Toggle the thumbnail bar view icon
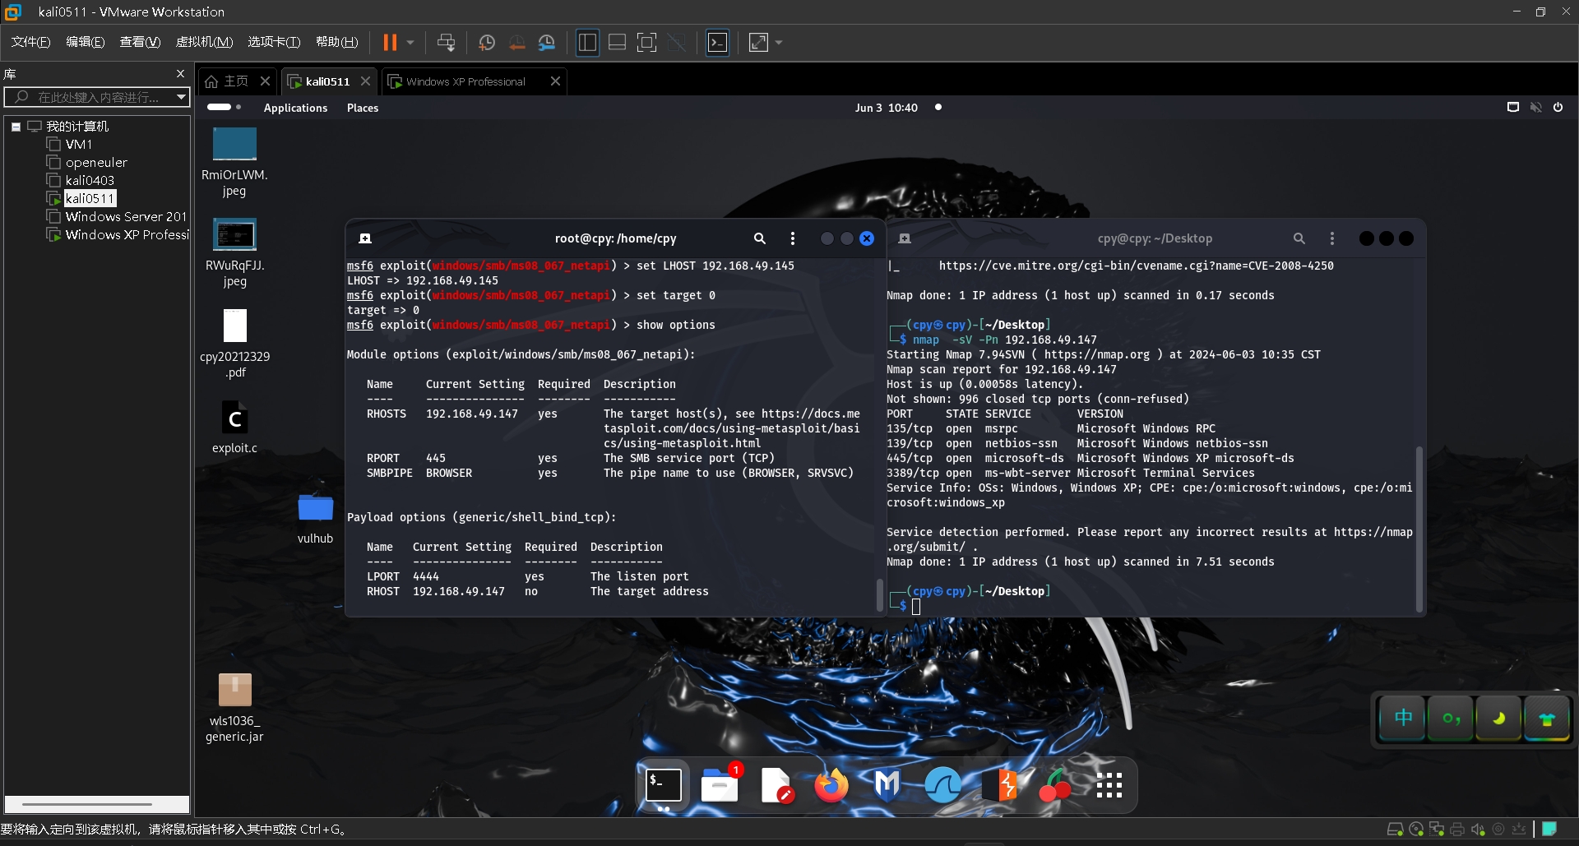Image resolution: width=1579 pixels, height=846 pixels. pos(617,42)
